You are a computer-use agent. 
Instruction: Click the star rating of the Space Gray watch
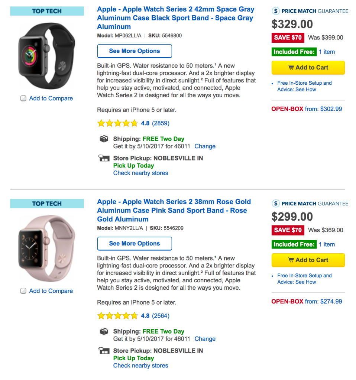click(x=117, y=123)
